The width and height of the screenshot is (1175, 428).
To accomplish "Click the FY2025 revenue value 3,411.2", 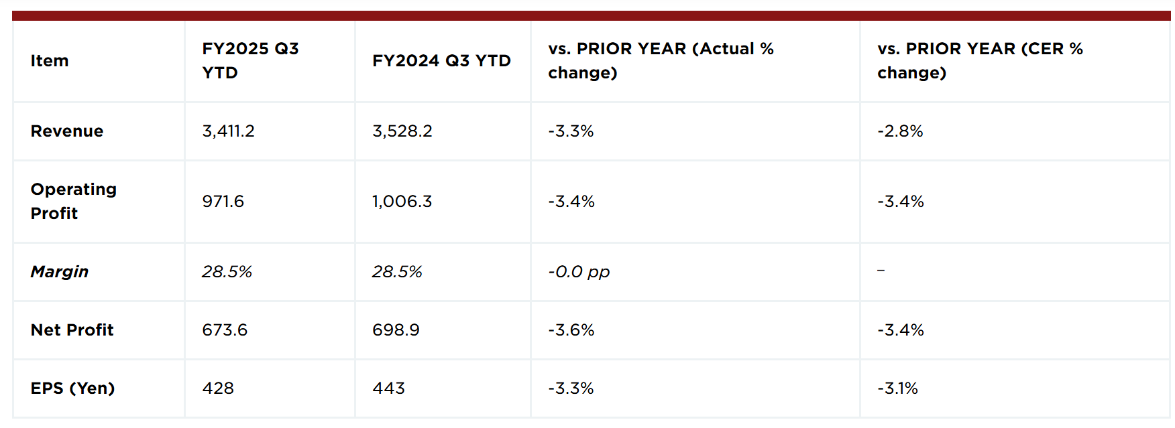I will tap(229, 131).
